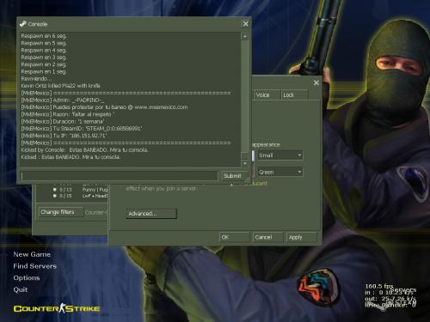Confirm the Options dialog with OK
Viewport: 430px width, 322px height.
point(235,237)
